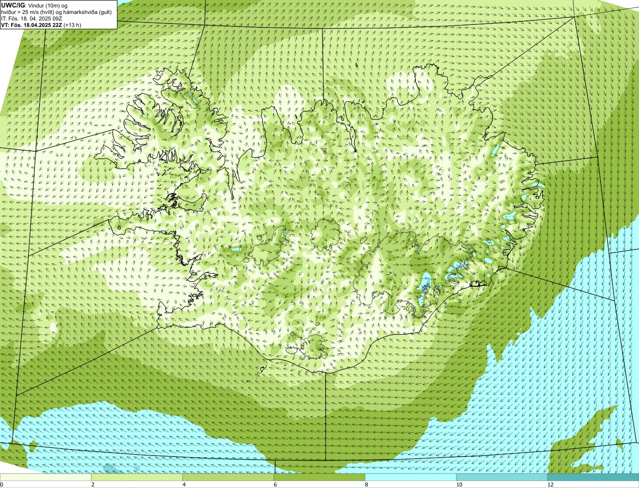Select the teal legend swatch above 12 m/s
This screenshot has height=488, width=639.
594,477
